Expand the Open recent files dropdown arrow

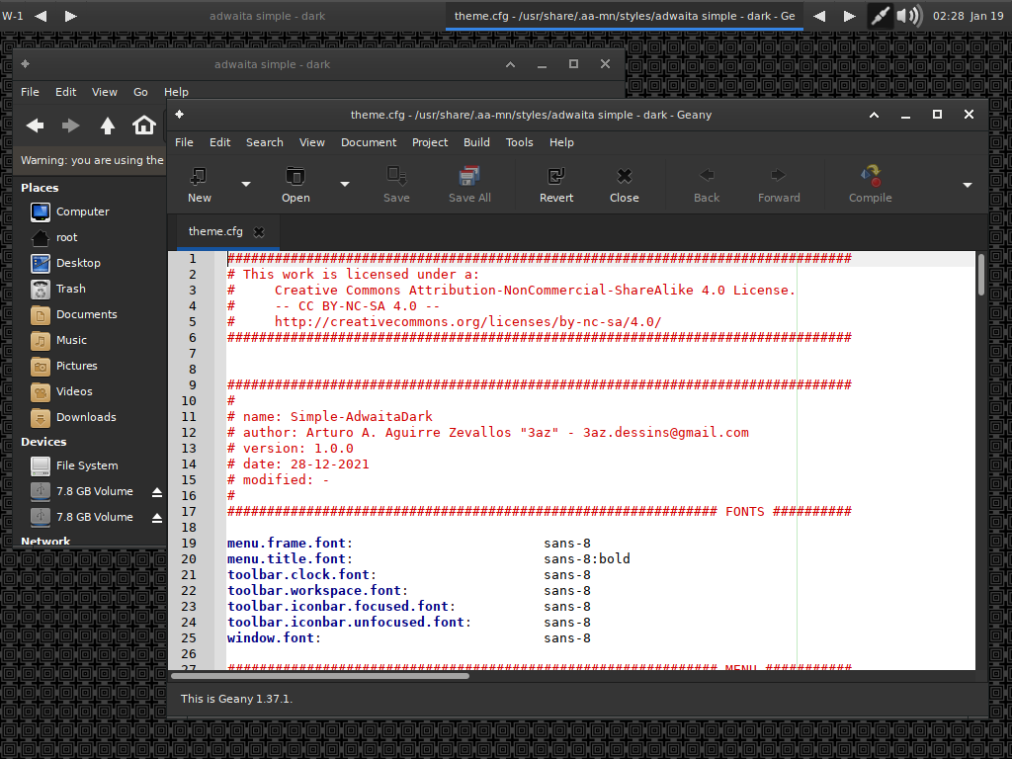click(x=345, y=185)
